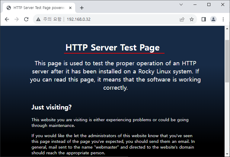Click the paragraph mentioning Rocky Linux system

(115, 75)
